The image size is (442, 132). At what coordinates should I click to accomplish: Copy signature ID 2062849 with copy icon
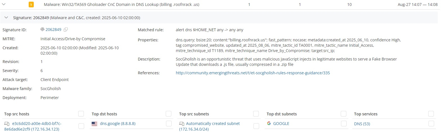[x=66, y=30]
